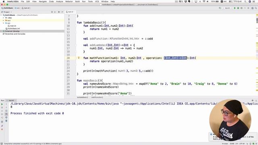Expand External Libraries node

tap(1, 31)
